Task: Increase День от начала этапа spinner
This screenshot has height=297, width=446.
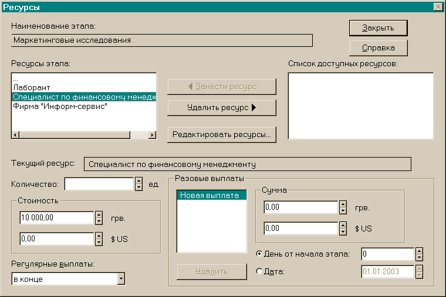Action: (x=419, y=251)
